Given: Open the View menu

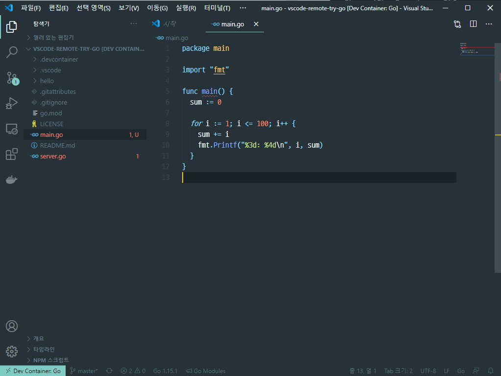Looking at the screenshot, I should (x=129, y=8).
